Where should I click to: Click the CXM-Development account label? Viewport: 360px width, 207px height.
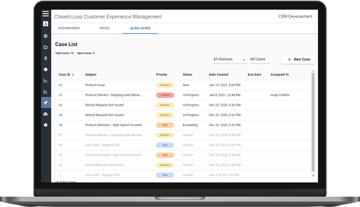tap(295, 16)
